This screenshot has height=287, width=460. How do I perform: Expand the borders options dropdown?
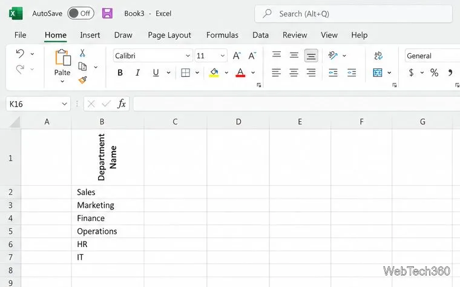click(x=197, y=73)
